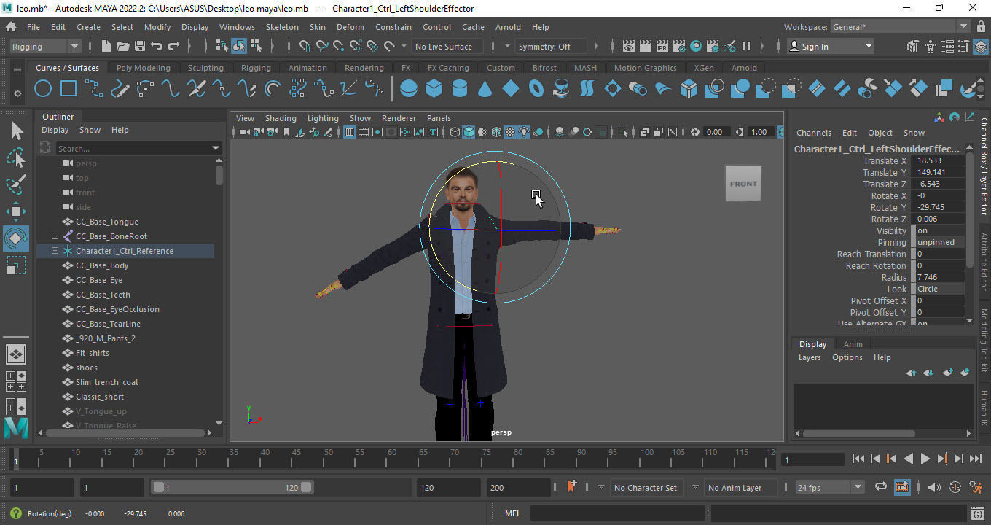
Task: Toggle viewport grid display
Action: pos(350,132)
